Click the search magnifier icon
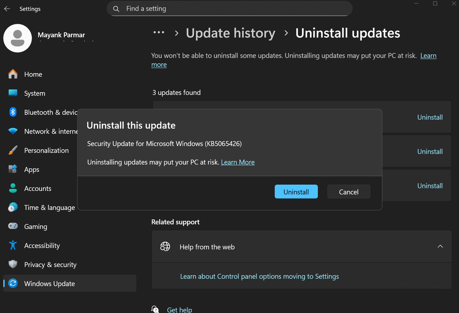The height and width of the screenshot is (313, 459). click(x=116, y=9)
